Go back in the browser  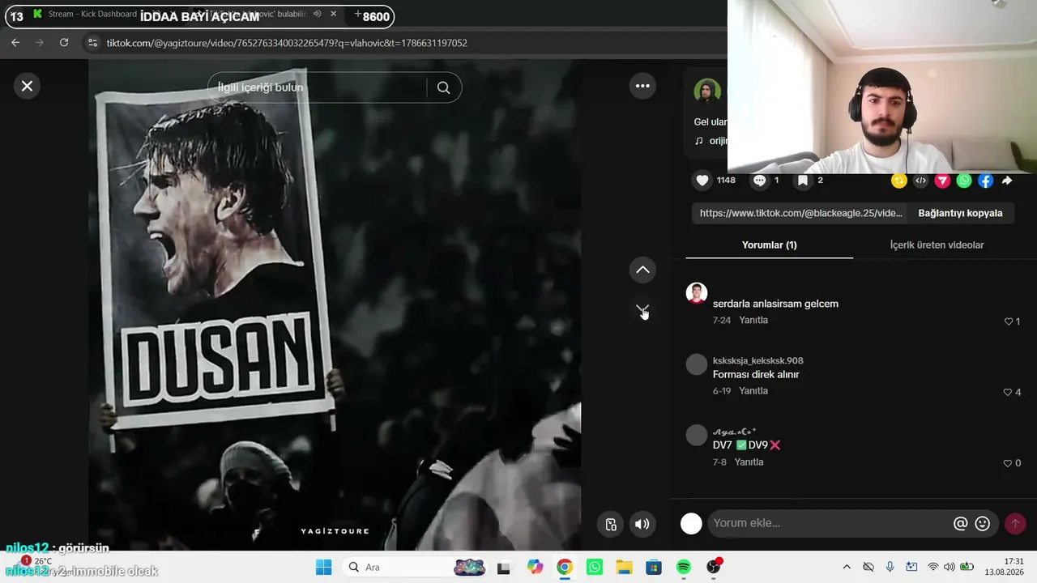click(x=15, y=42)
